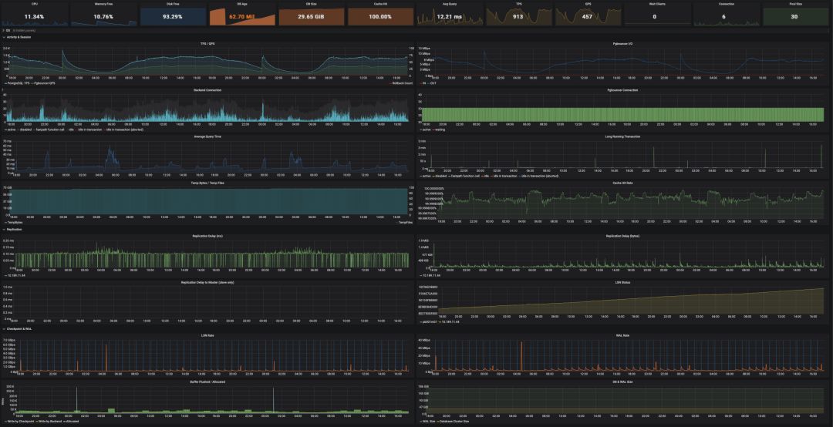Collapse the Checkpoint & WAL row
The height and width of the screenshot is (427, 833).
[18, 328]
